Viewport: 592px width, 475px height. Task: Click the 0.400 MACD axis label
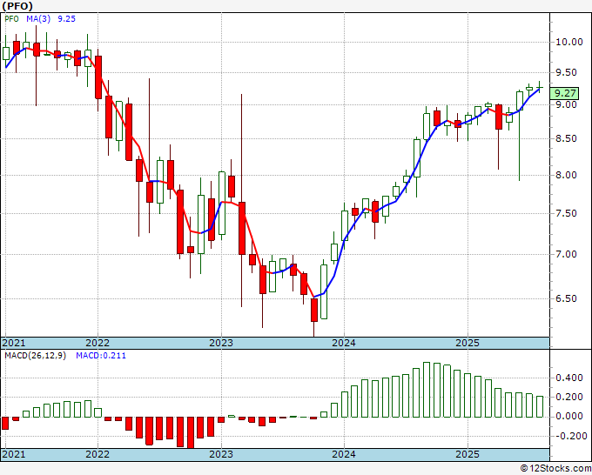569,378
